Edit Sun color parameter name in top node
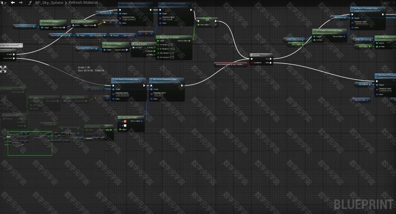The image size is (396, 214). point(167,19)
